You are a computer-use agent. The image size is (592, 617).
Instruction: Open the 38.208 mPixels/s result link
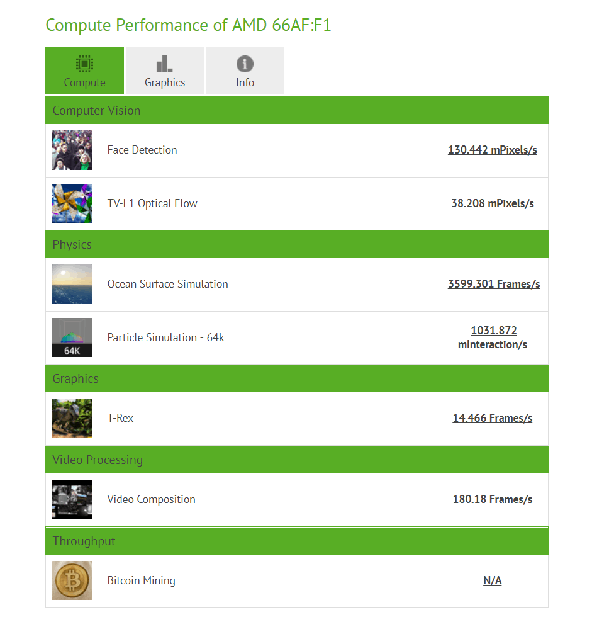(493, 203)
